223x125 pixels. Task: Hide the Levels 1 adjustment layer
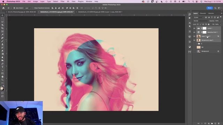194,28
